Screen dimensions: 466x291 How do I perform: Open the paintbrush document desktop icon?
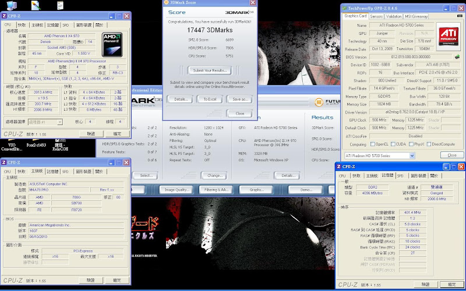click(36, 5)
